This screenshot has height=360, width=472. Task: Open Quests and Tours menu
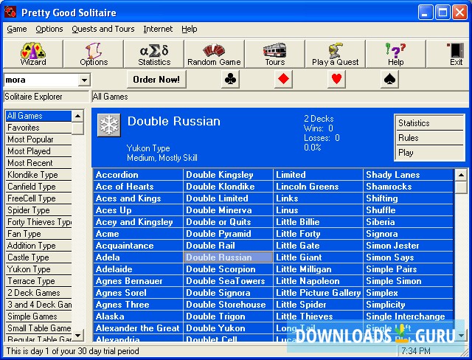tap(103, 29)
